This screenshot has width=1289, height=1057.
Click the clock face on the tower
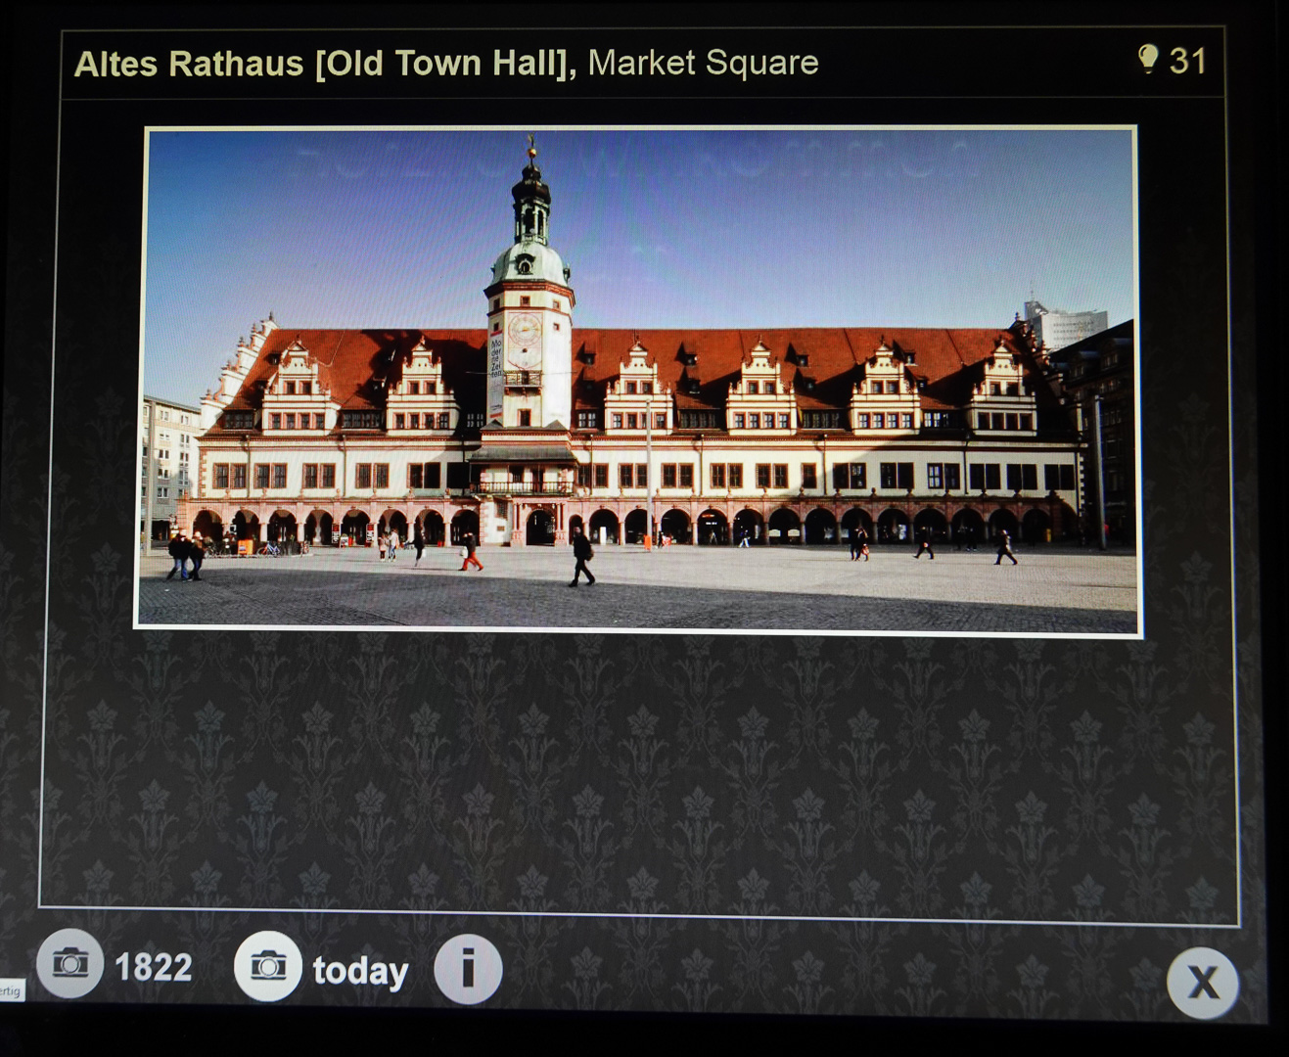click(x=525, y=329)
